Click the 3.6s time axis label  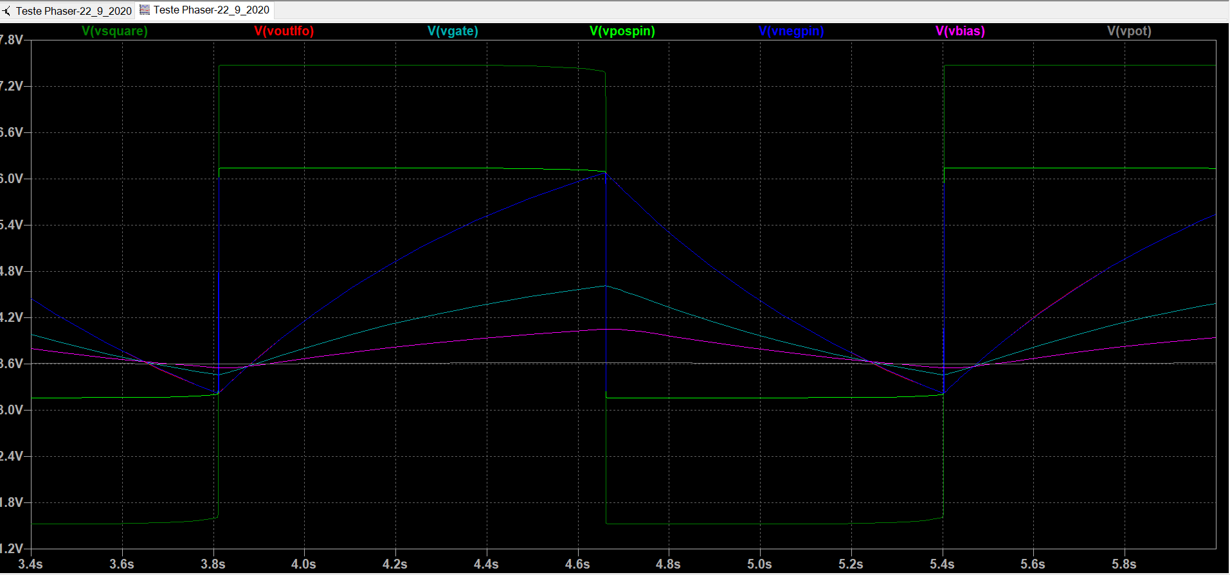coord(122,564)
